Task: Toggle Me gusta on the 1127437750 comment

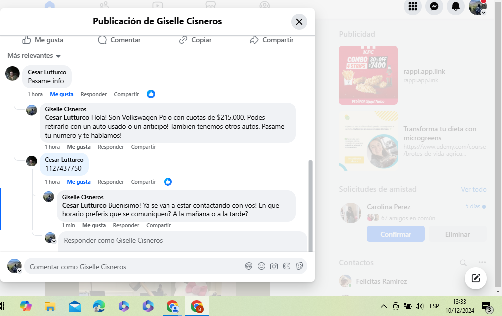Action: point(79,182)
